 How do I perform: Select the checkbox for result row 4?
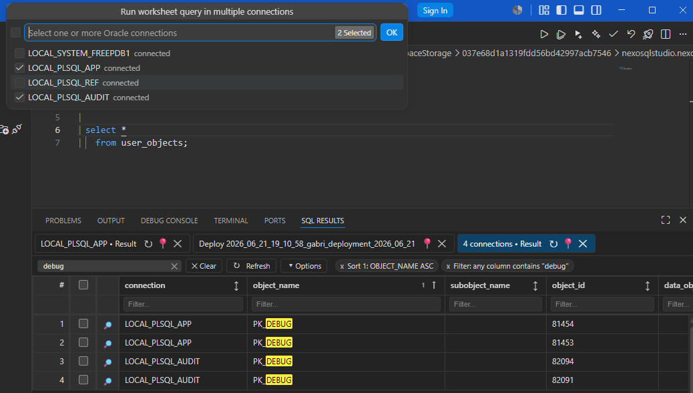(x=83, y=380)
